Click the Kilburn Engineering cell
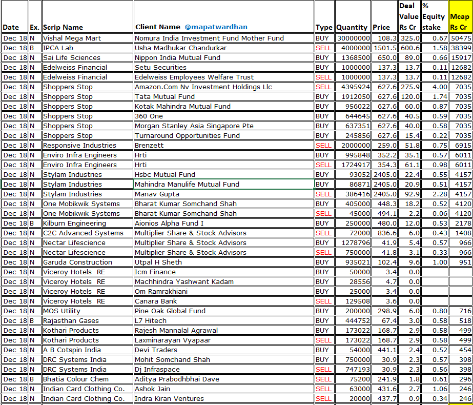 click(x=88, y=224)
